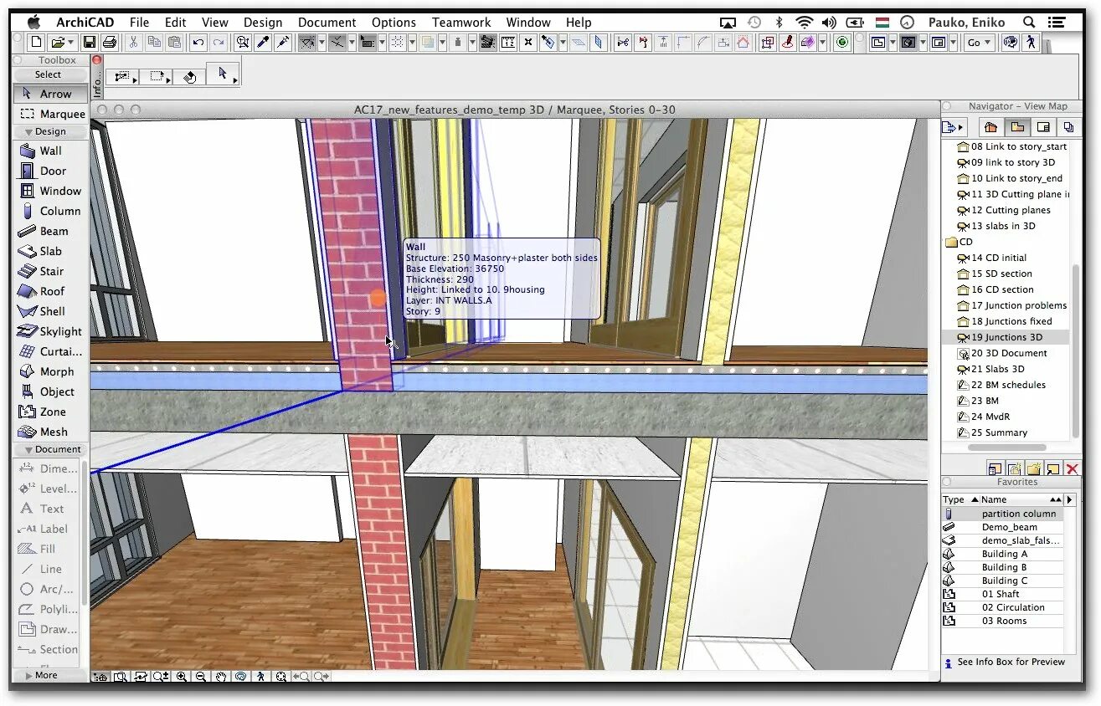The width and height of the screenshot is (1101, 706).
Task: Click the Navigator vertical scrollbar
Action: point(1076,351)
